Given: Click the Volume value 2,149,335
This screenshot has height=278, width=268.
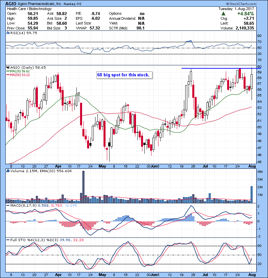Looking at the screenshot, I should (245, 28).
